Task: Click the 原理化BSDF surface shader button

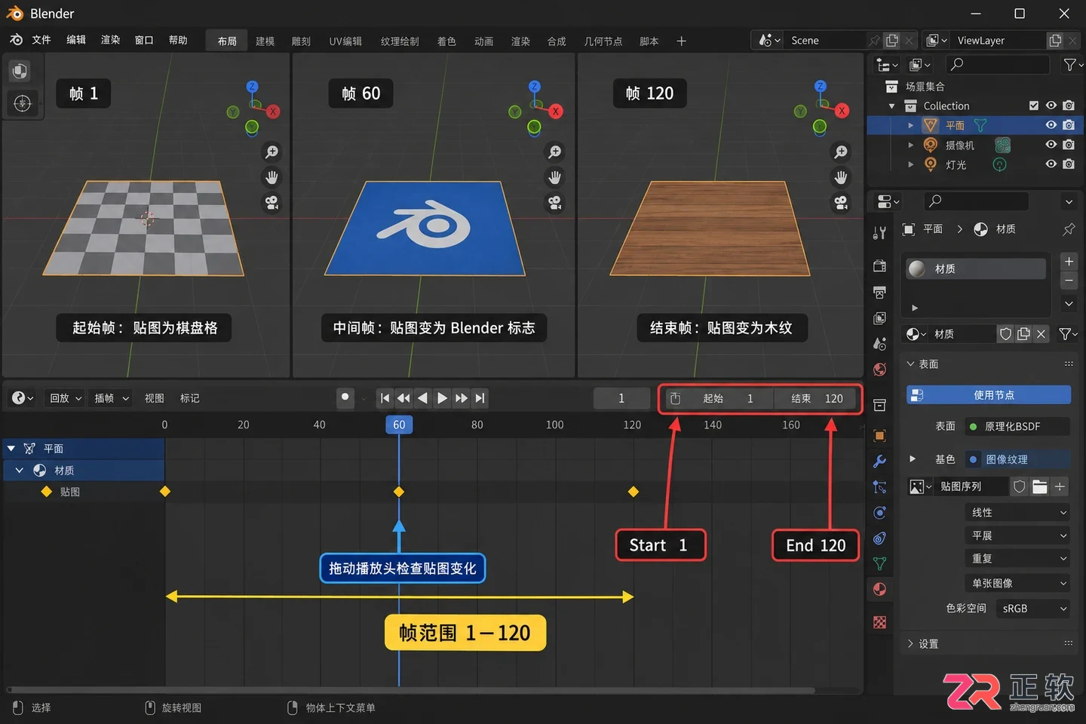Action: 1017,427
